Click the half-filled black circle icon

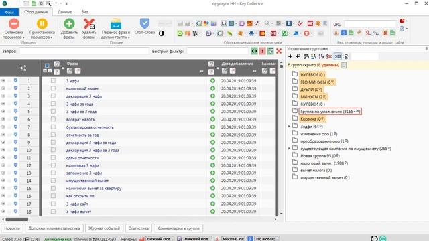click(162, 33)
